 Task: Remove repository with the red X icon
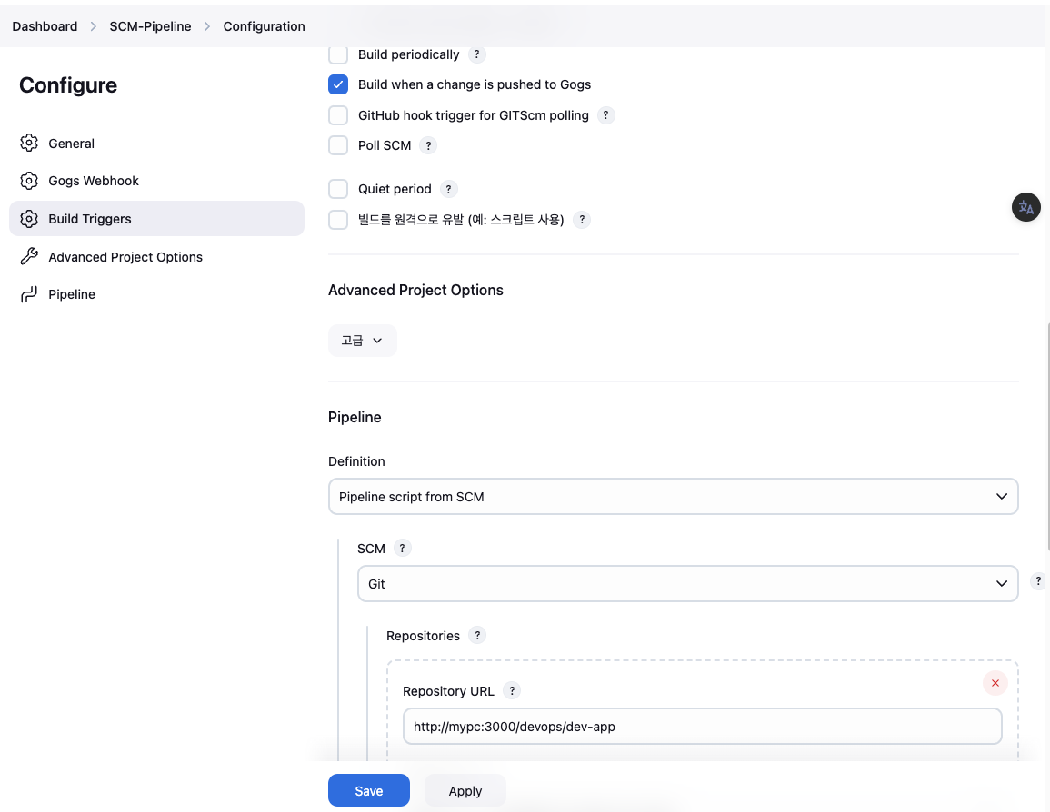pos(995,683)
